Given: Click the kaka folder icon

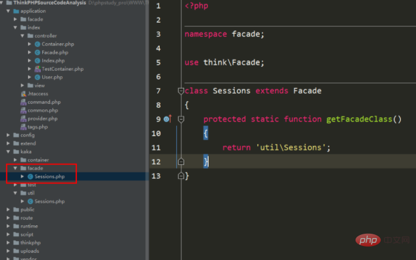Looking at the screenshot, I should click(16, 151).
